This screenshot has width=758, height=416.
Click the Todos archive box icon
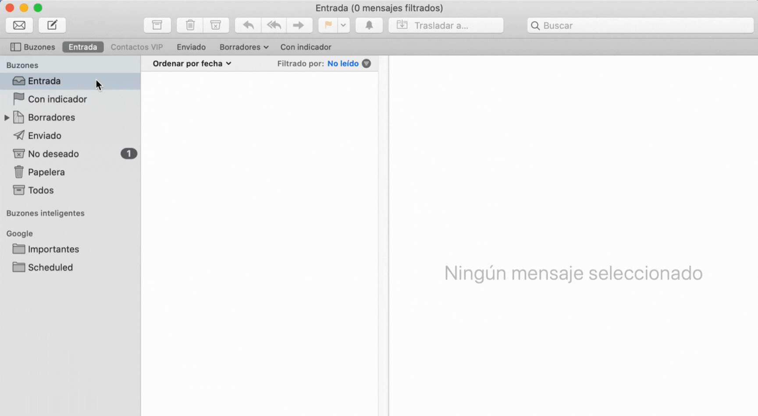18,190
